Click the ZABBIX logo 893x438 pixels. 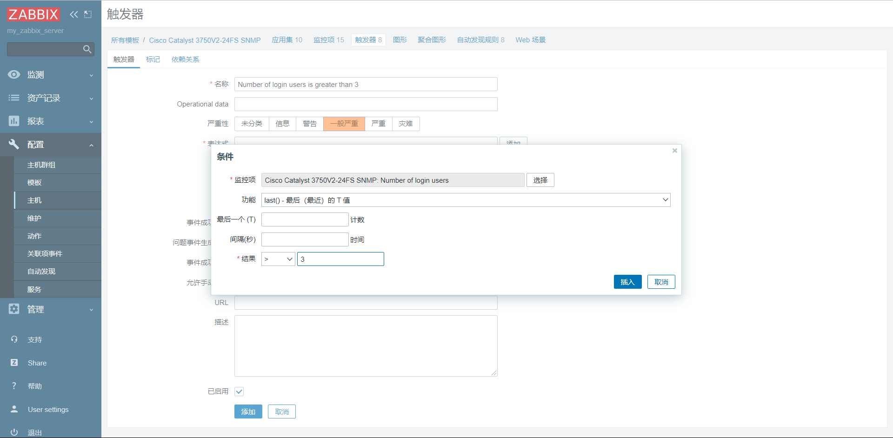click(33, 14)
